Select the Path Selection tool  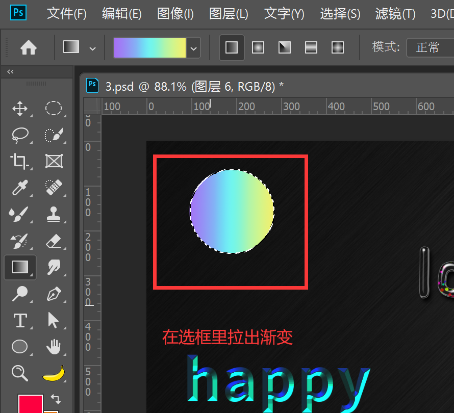[53, 320]
